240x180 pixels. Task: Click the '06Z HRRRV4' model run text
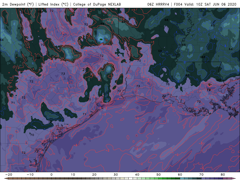click(158, 4)
